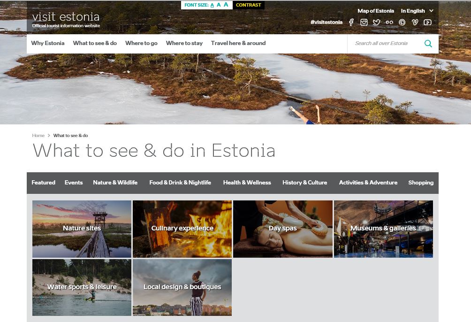Viewport: 471px width, 322px height.
Task: Open the Map of Estonia link
Action: (x=375, y=11)
